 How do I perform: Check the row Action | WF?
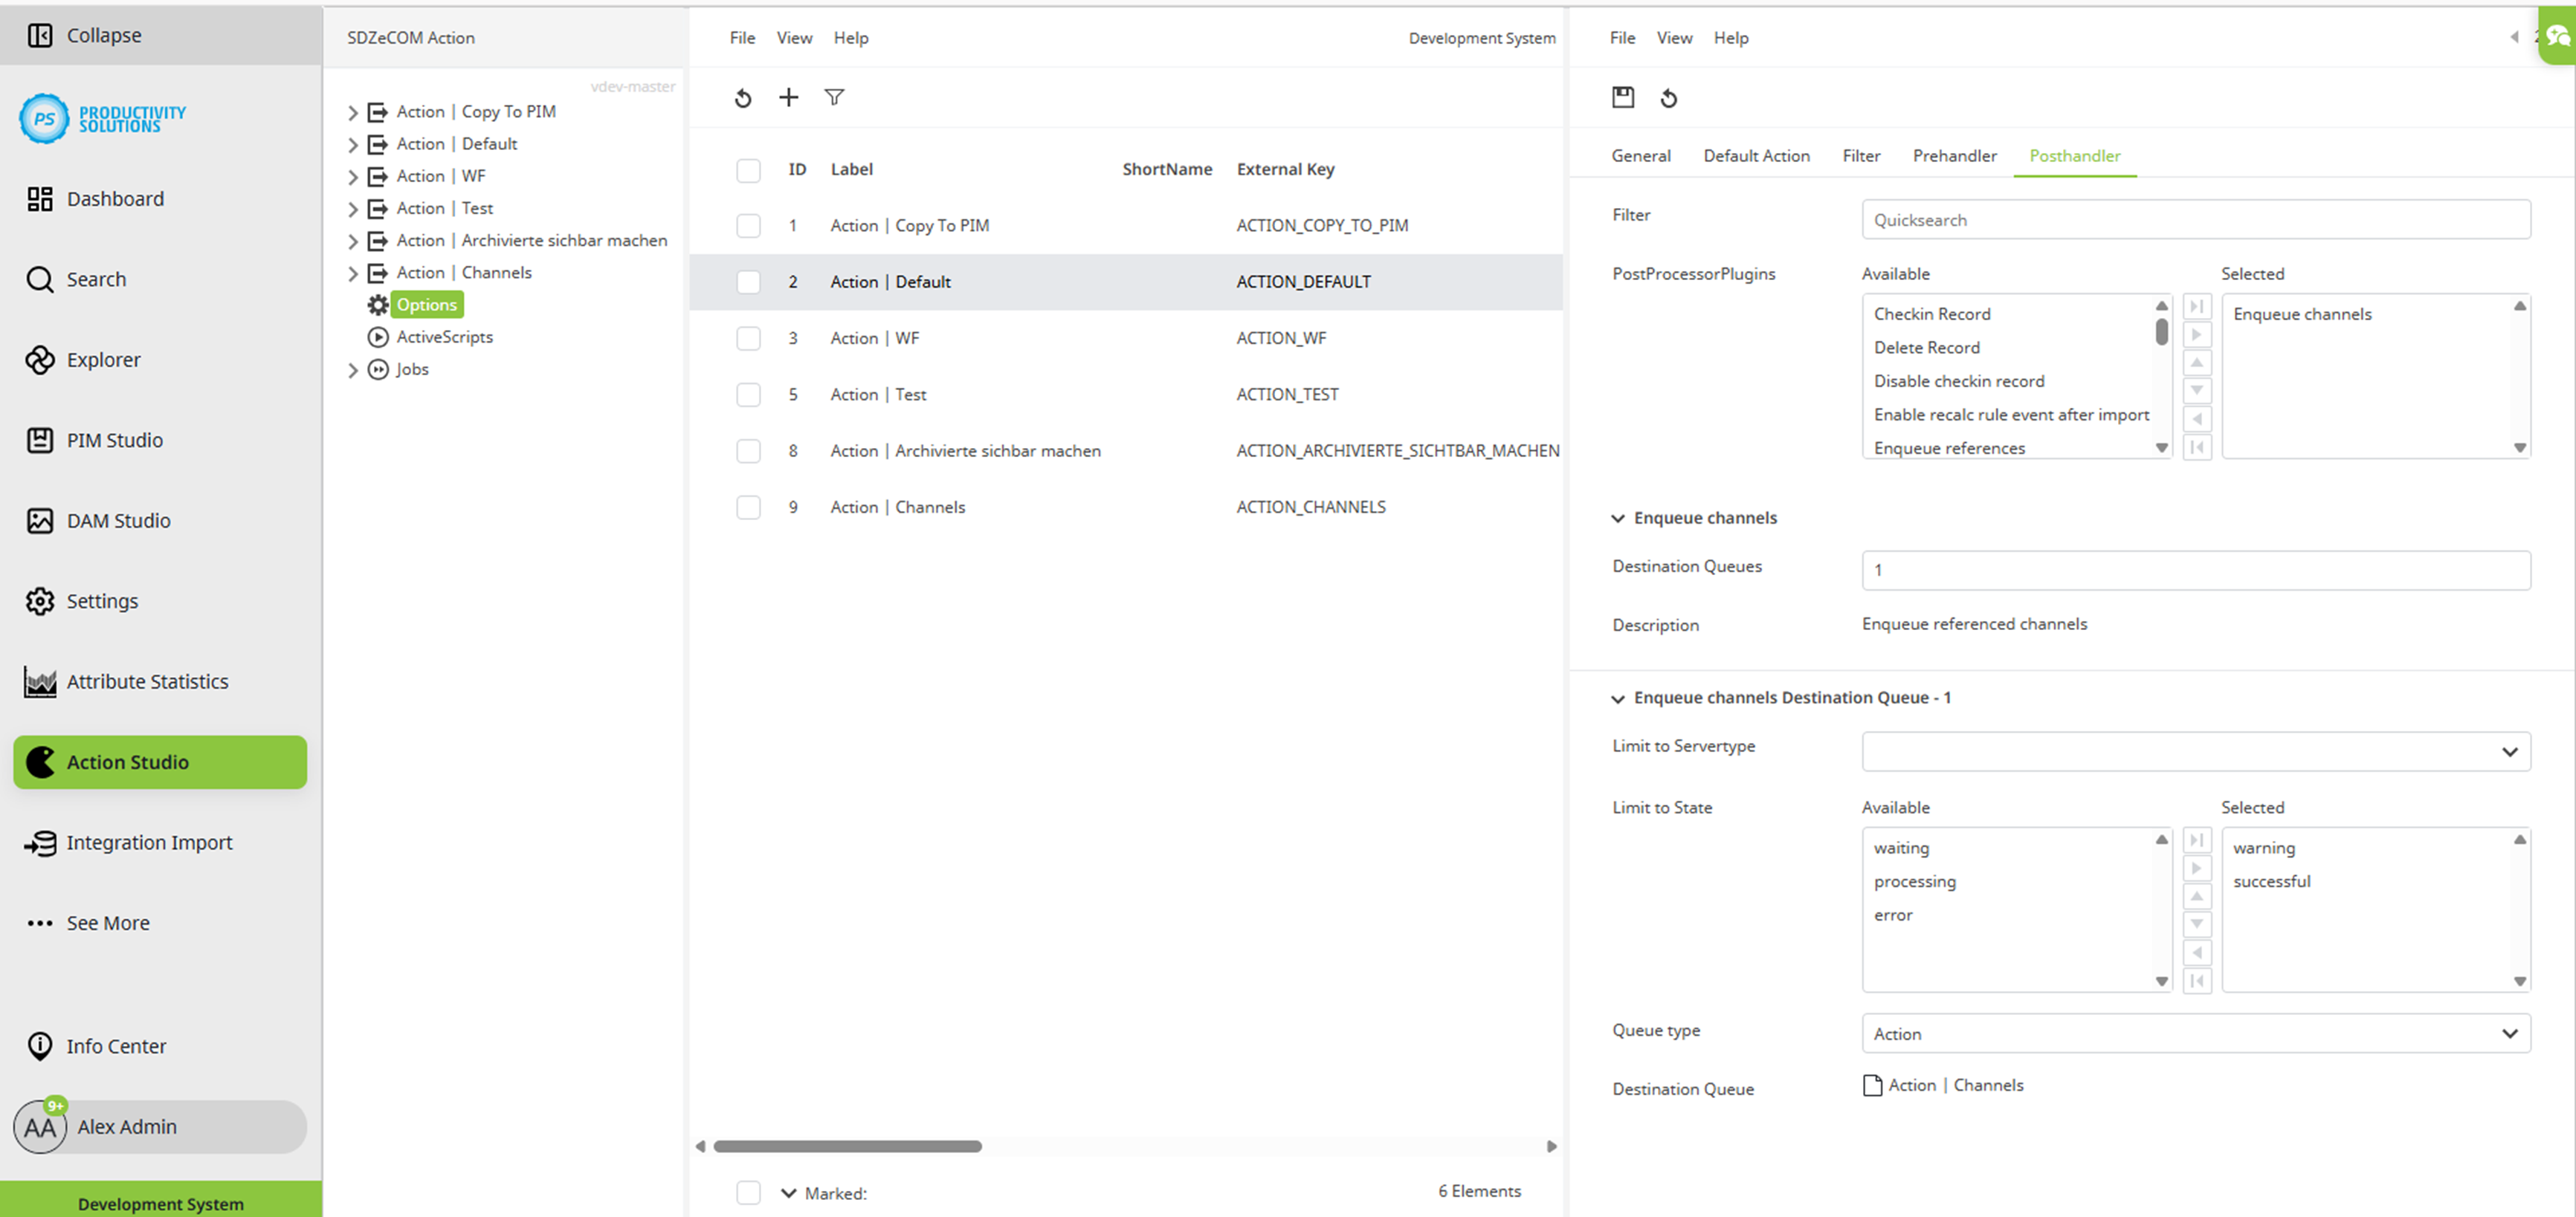click(x=748, y=339)
